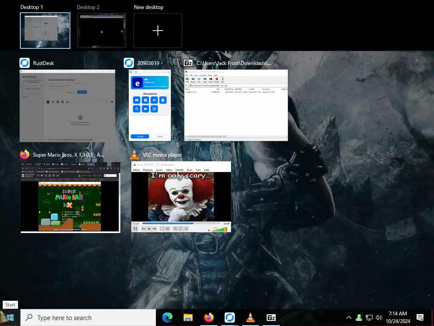
Task: Open the volume speaker tray icon
Action: [379, 318]
